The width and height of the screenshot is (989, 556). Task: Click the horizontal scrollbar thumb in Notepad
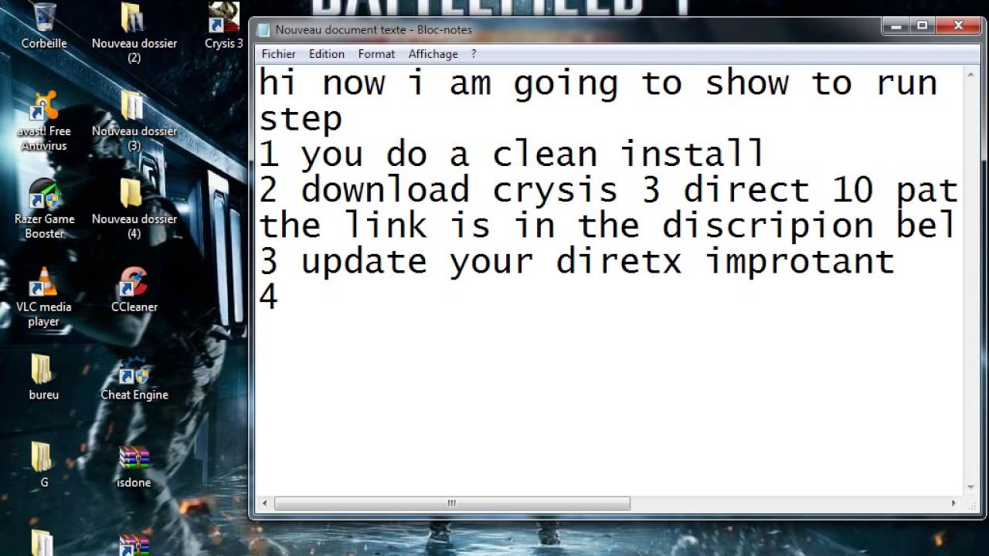pyautogui.click(x=452, y=503)
